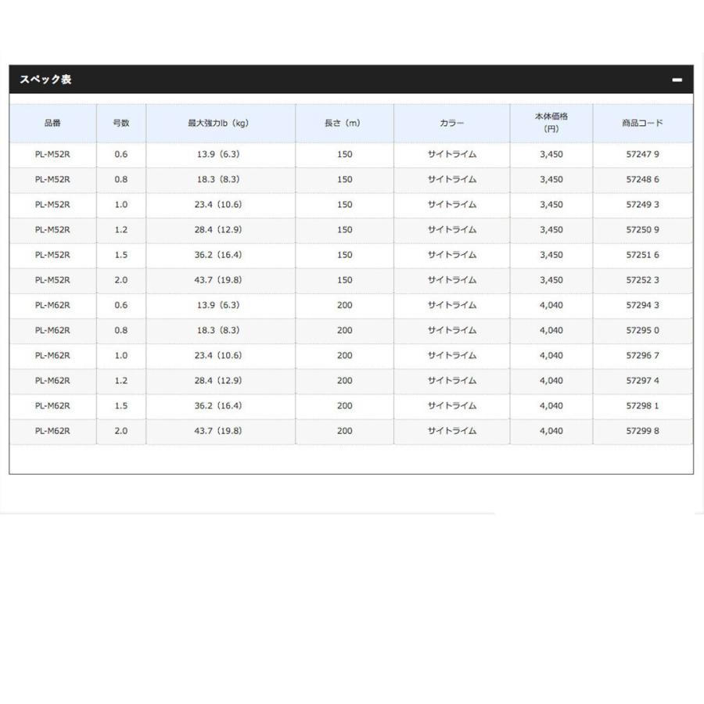This screenshot has width=704, height=704.
Task: Click サイトライム in the 57295 0 row
Action: coord(451,330)
